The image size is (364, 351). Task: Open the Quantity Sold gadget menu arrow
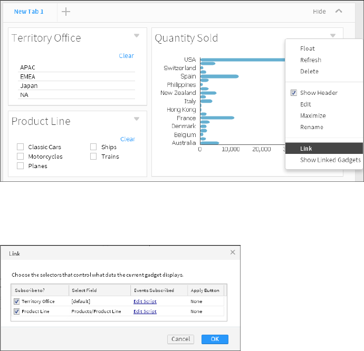(333, 36)
